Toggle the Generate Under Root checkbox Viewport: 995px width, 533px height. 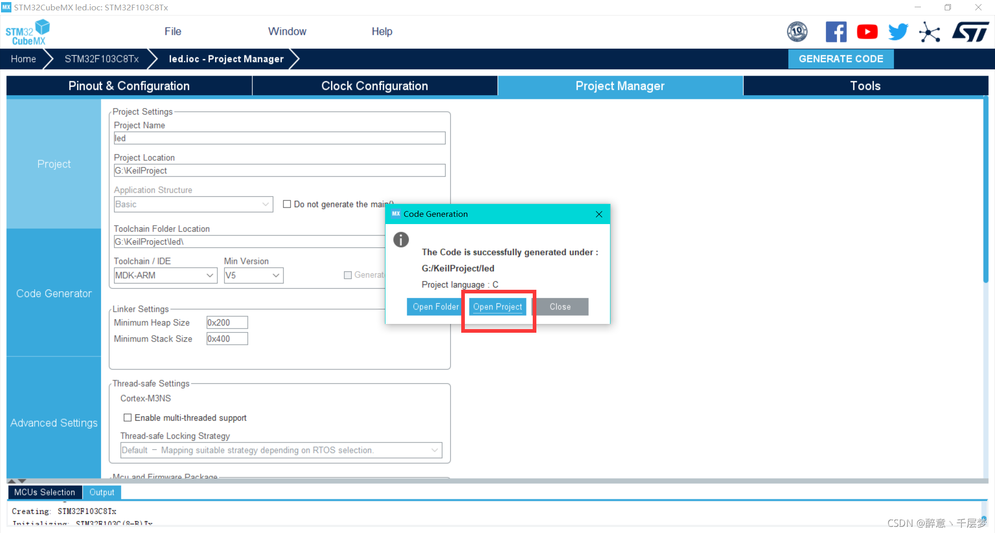click(x=348, y=275)
